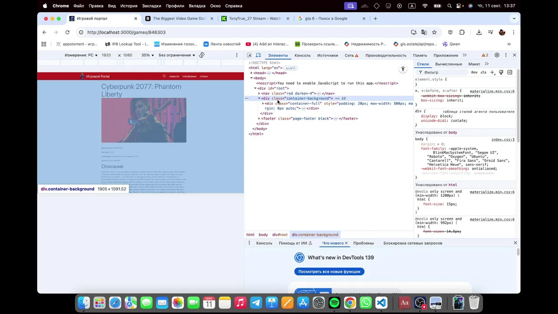Image resolution: width=558 pixels, height=314 pixels.
Task: Open the Измерения: PC device dropdown
Action: pos(81,55)
